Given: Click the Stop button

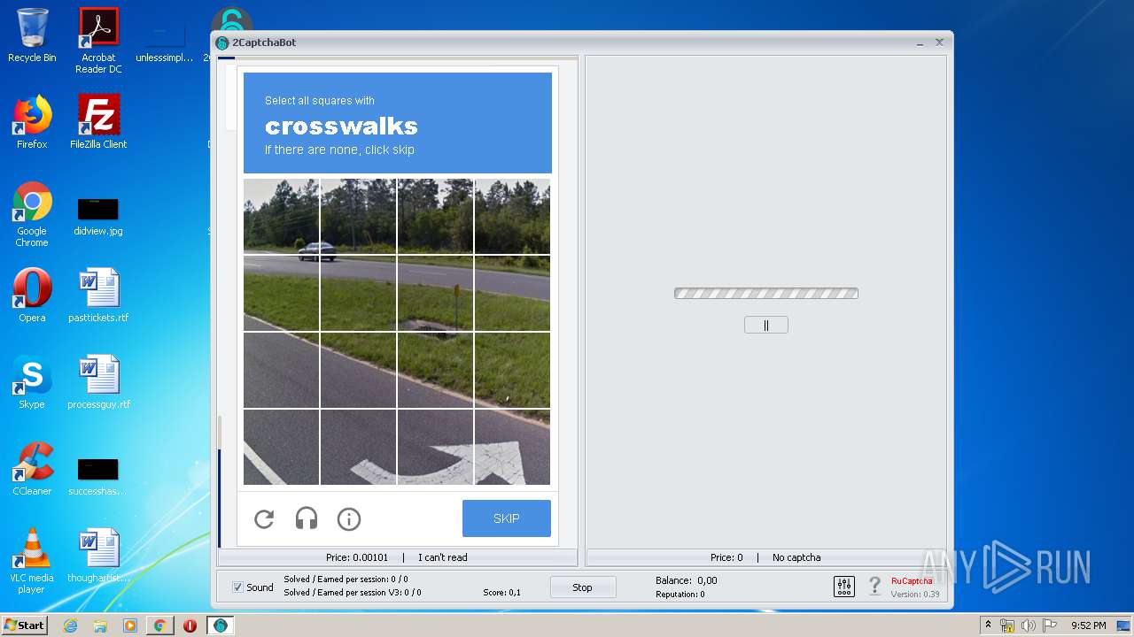Looking at the screenshot, I should pyautogui.click(x=582, y=587).
